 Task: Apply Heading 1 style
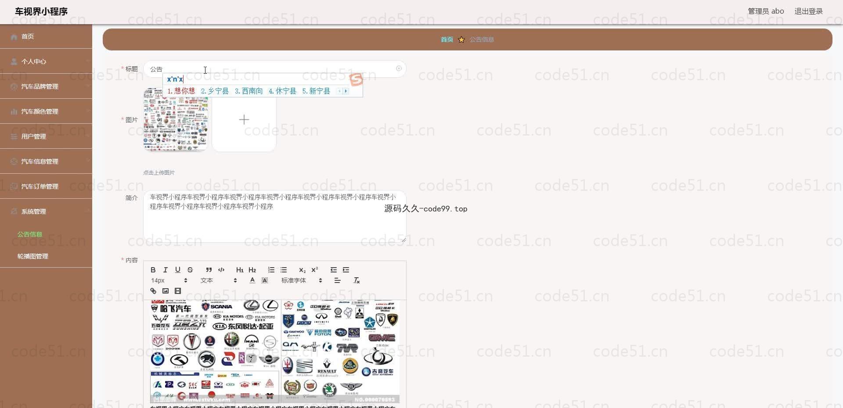240,270
